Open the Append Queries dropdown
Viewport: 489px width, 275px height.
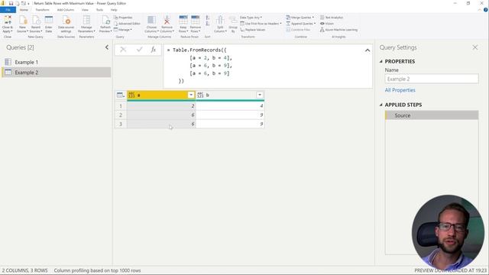(x=300, y=24)
